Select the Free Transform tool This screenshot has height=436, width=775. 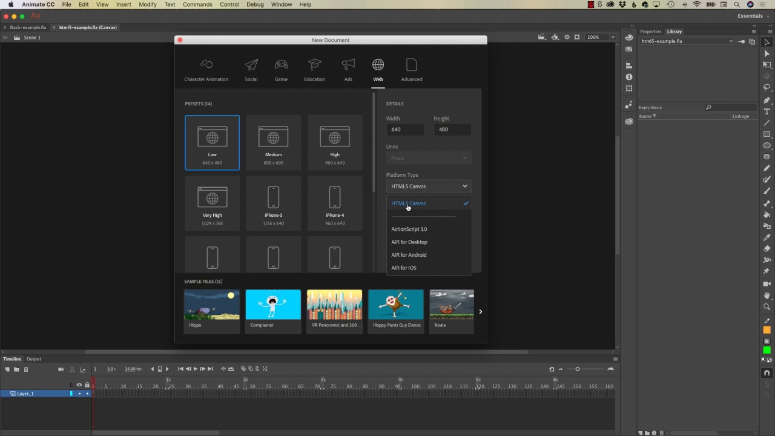767,65
